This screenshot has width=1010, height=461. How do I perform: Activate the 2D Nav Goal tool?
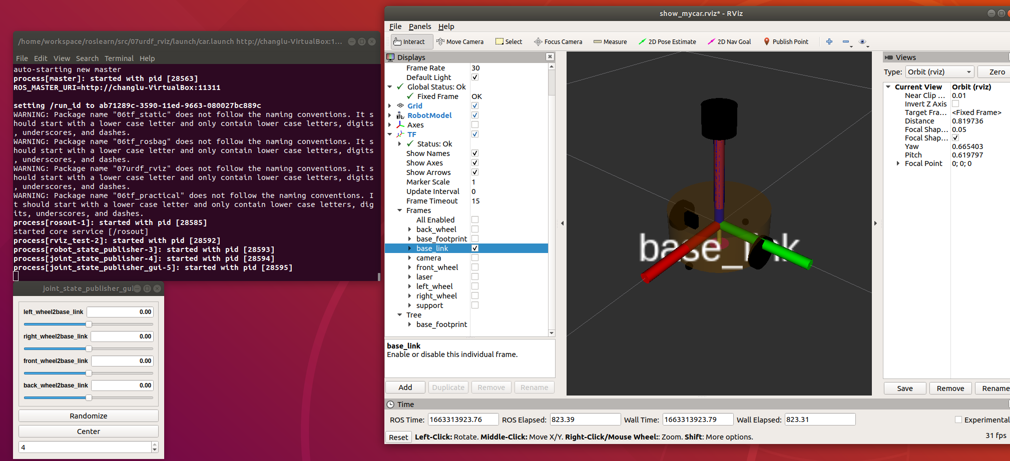729,42
